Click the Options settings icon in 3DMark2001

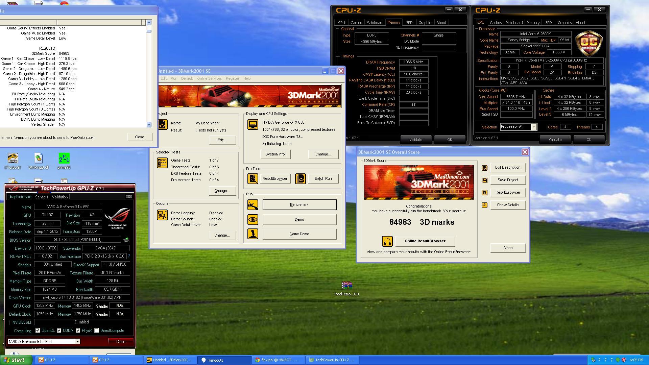click(162, 215)
